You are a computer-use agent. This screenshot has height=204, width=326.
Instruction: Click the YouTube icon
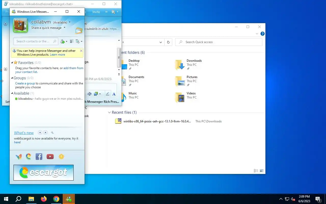tap(50, 157)
